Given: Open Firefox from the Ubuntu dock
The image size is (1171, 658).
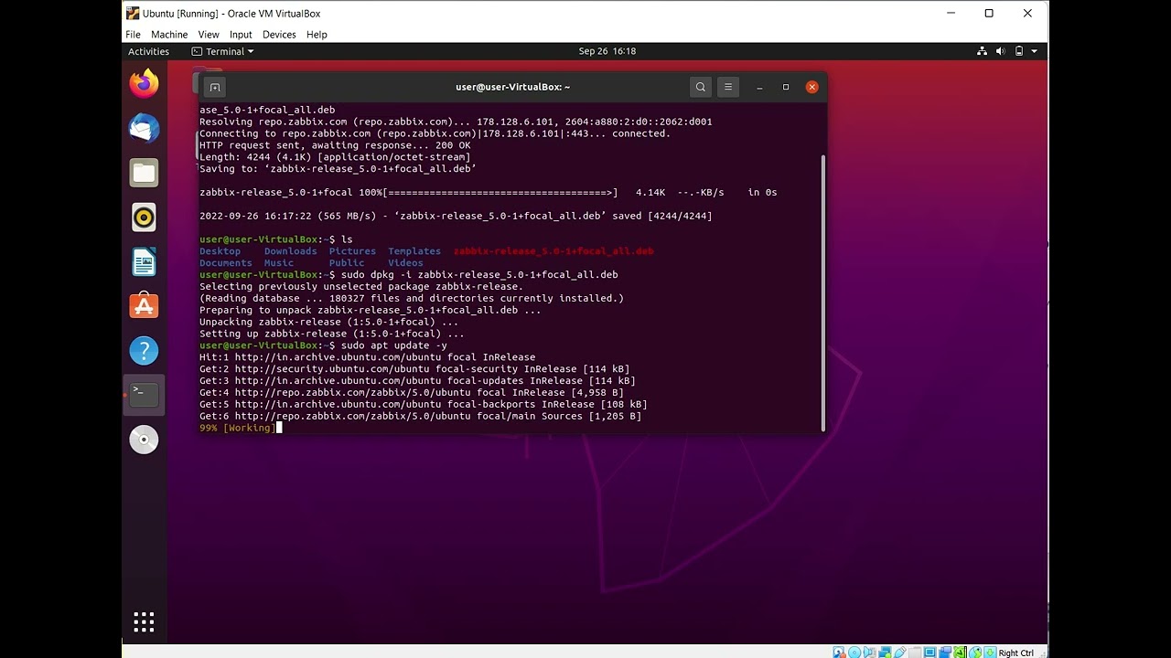Looking at the screenshot, I should point(144,84).
